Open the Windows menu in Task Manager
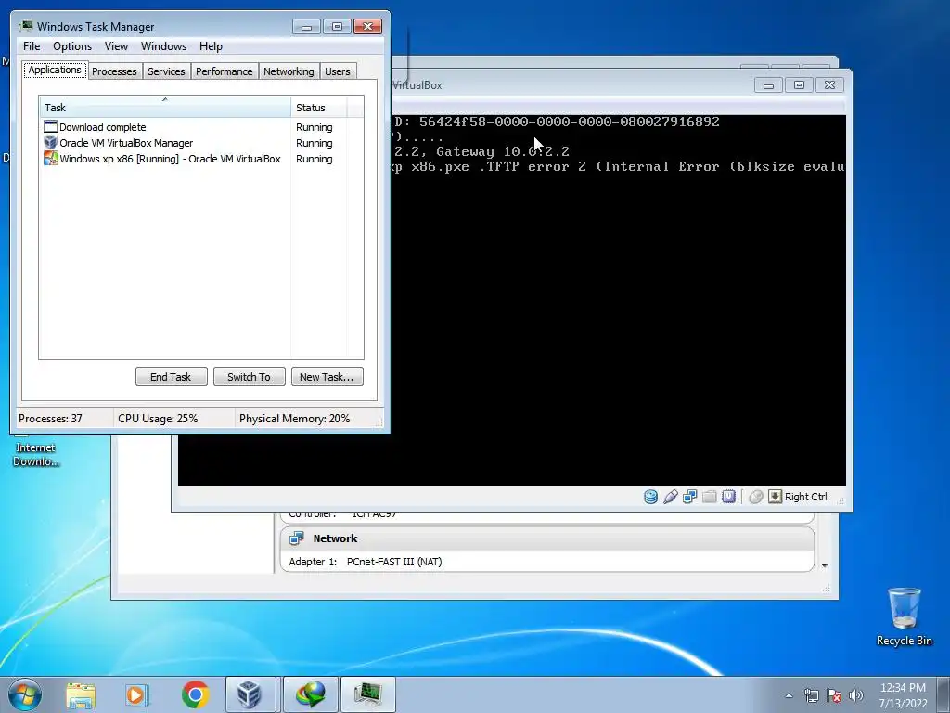This screenshot has width=950, height=713. click(x=163, y=46)
